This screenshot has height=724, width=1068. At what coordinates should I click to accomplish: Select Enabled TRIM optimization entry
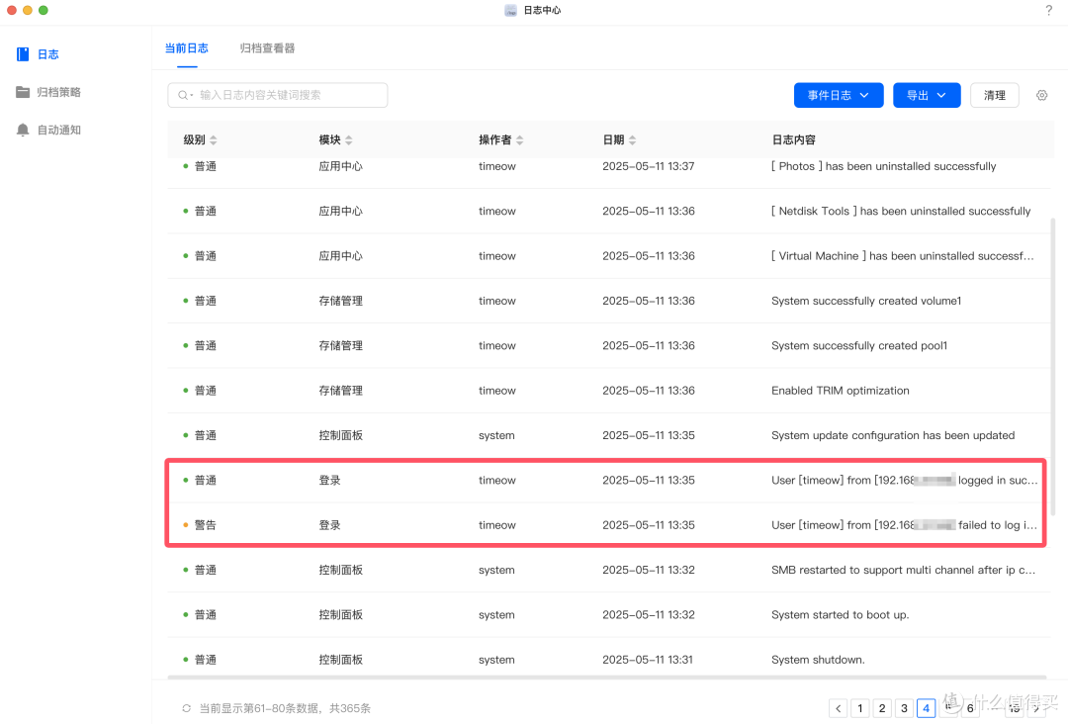tap(608, 391)
